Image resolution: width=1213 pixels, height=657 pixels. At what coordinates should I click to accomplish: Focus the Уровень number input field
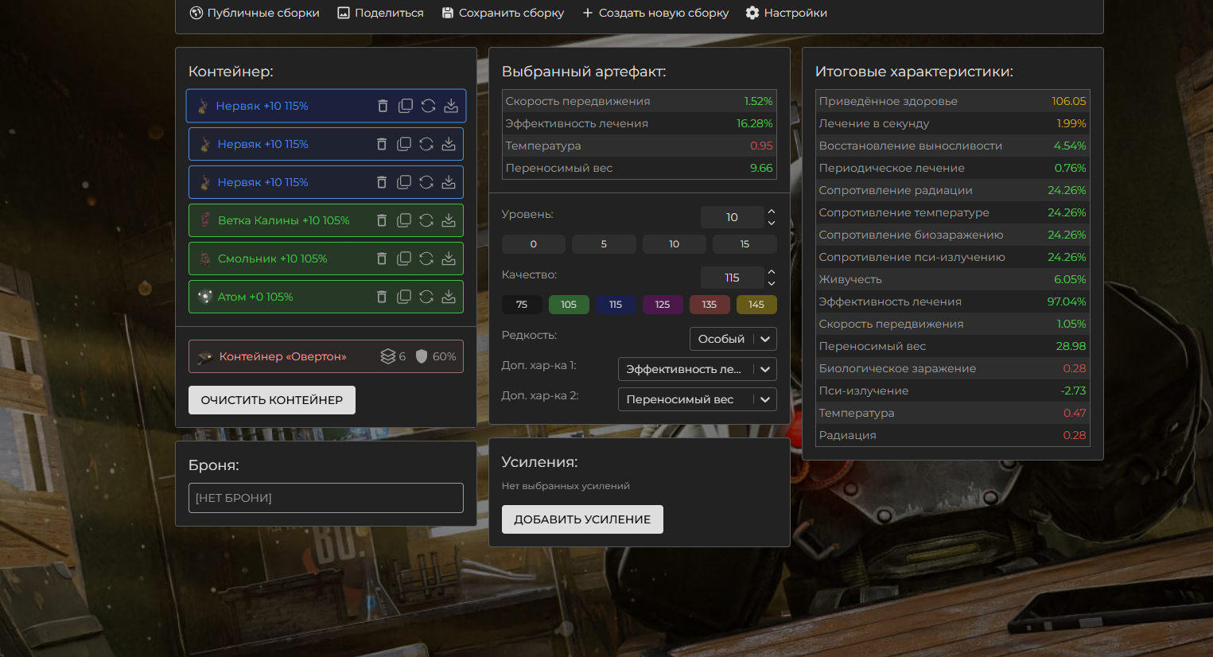click(732, 217)
